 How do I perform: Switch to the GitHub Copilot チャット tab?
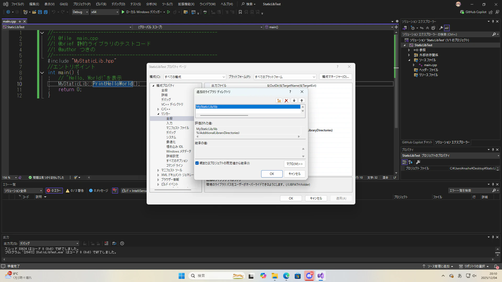click(417, 142)
